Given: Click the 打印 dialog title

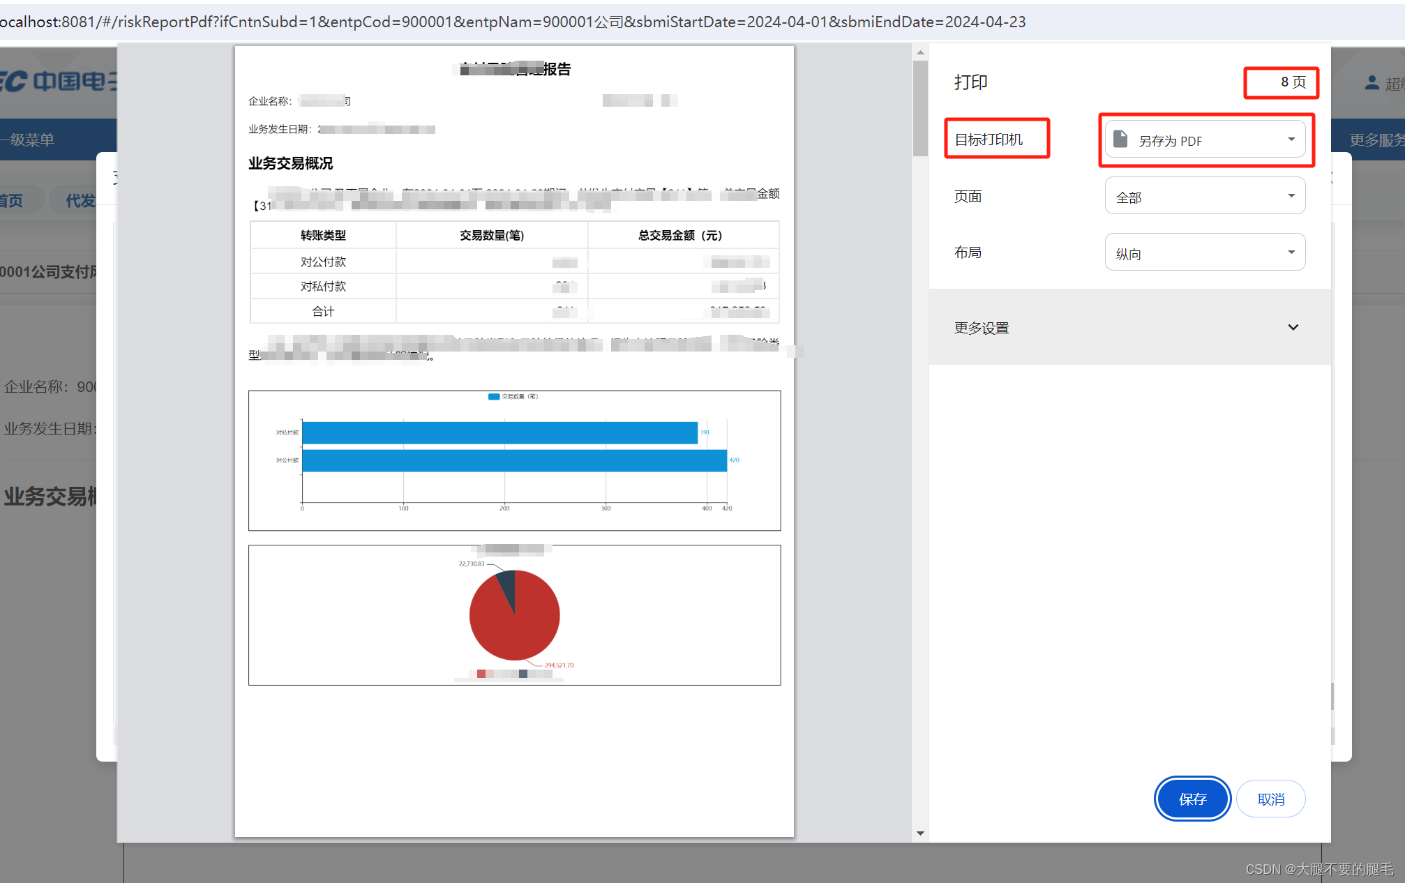Looking at the screenshot, I should pos(970,82).
